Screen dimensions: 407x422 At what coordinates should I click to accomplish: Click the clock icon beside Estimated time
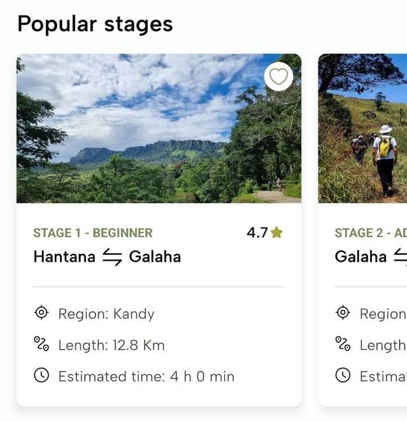pos(41,375)
